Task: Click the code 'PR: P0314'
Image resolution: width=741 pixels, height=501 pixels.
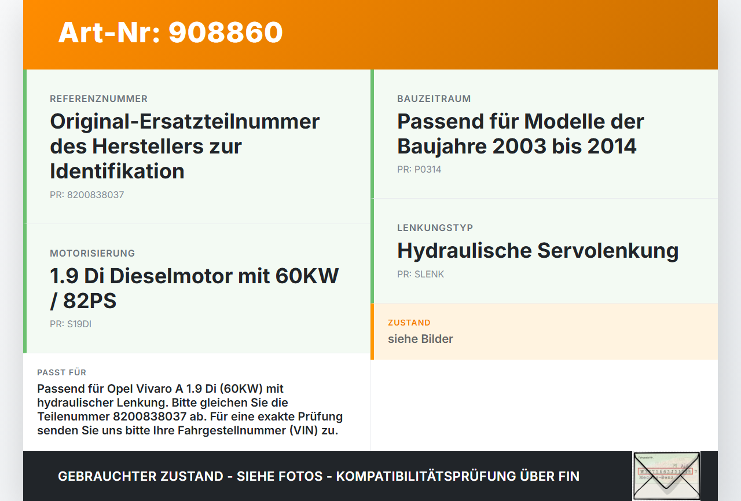Action: [419, 169]
